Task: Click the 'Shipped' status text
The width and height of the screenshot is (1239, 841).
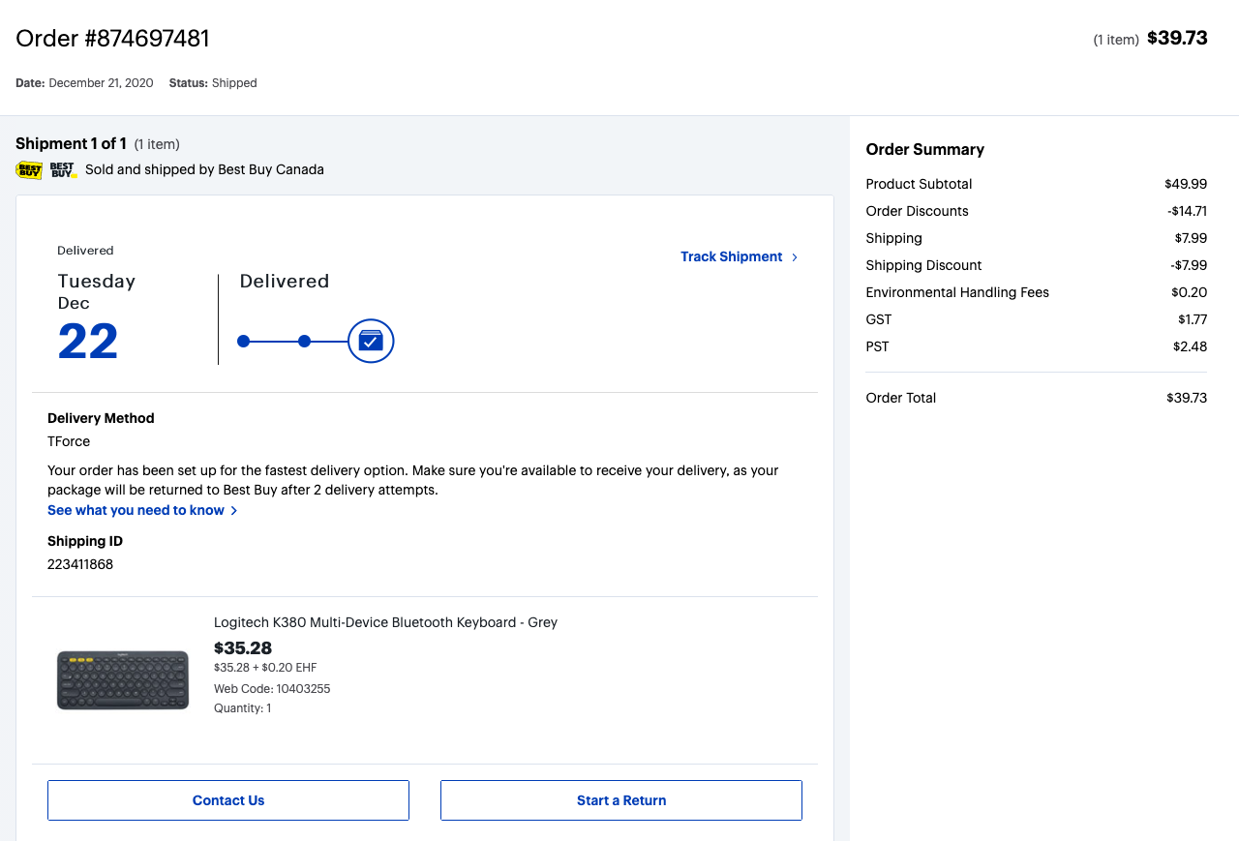Action: pyautogui.click(x=234, y=83)
